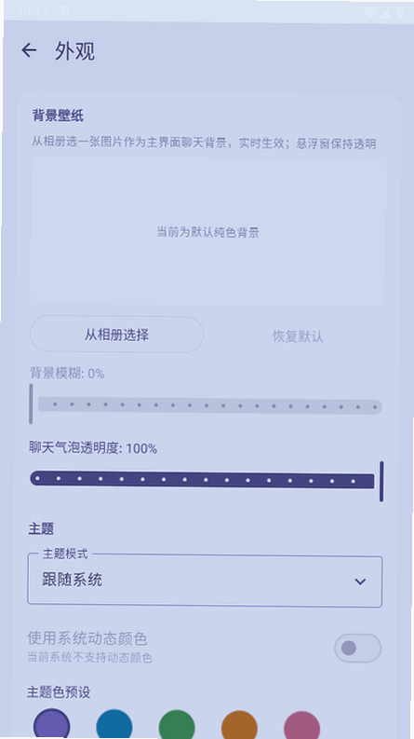The width and height of the screenshot is (414, 739).
Task: Tap the back arrow icon
Action: click(29, 50)
